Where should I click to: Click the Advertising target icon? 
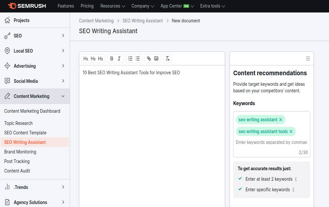coord(7,66)
